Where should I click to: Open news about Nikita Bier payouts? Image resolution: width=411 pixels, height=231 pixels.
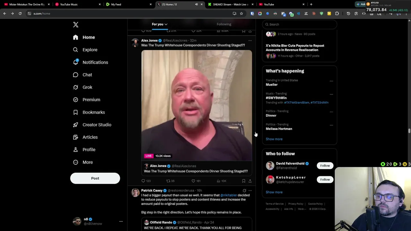(x=295, y=48)
